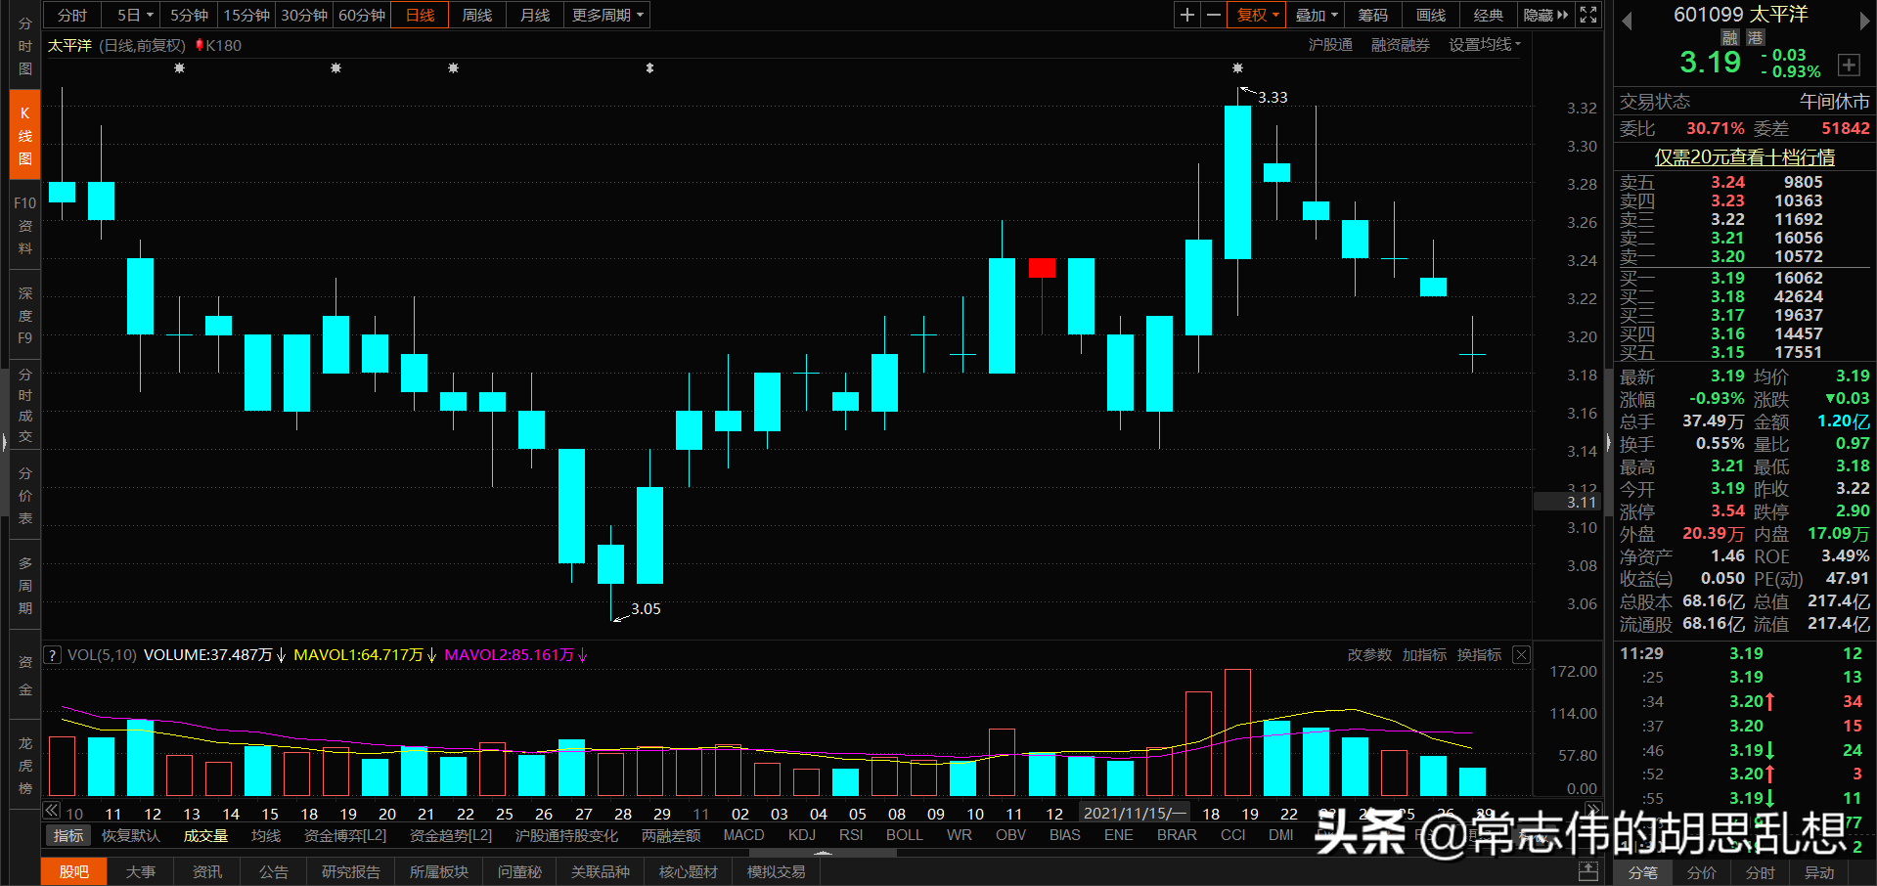Toggle the 沪股通 overlay on chart

point(1330,44)
